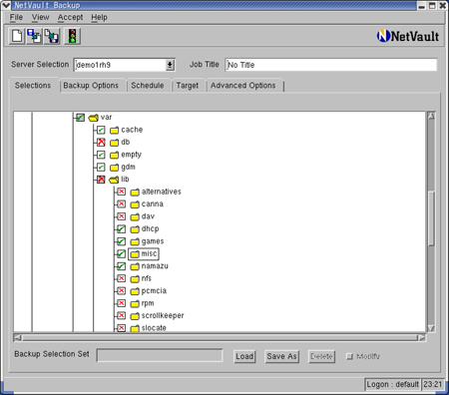Select the namazu tree label
The image size is (449, 395).
[x=155, y=266]
